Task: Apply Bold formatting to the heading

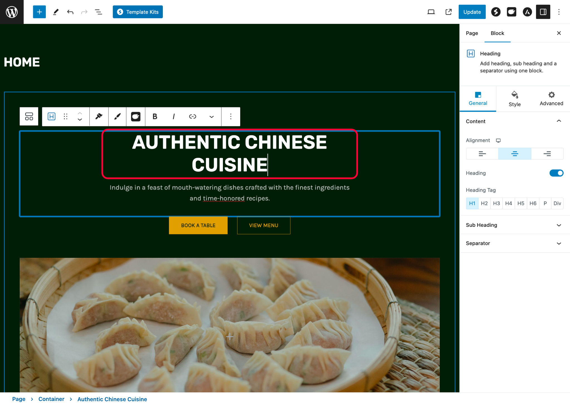Action: pos(155,116)
